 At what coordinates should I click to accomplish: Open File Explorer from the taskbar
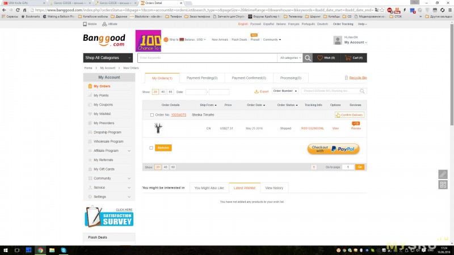coord(52,250)
